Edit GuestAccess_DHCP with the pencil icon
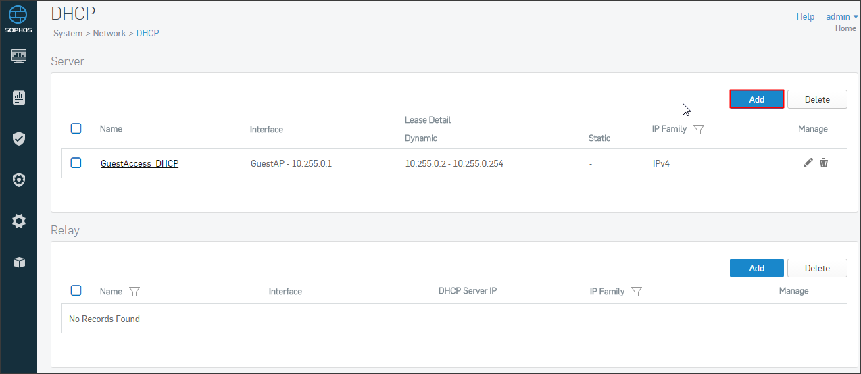Image resolution: width=861 pixels, height=374 pixels. (x=808, y=163)
